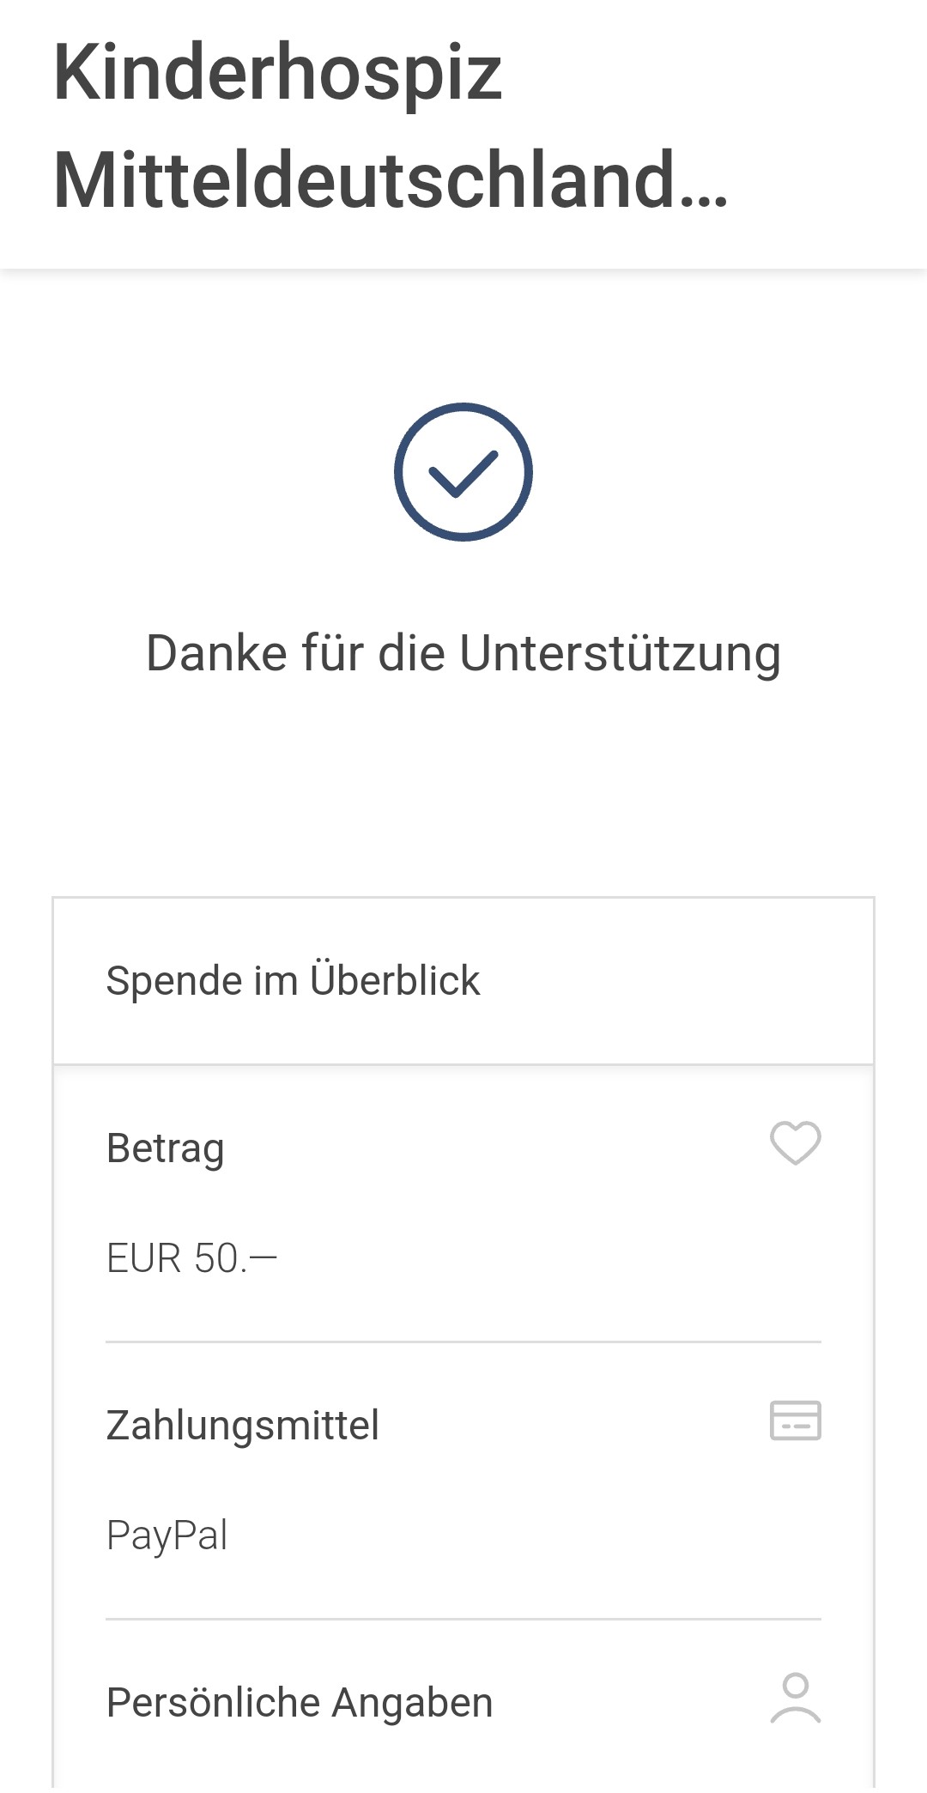Click the word Unterstützung in the thank-you text
Screen dimensions: 927x1793
[x=620, y=653]
